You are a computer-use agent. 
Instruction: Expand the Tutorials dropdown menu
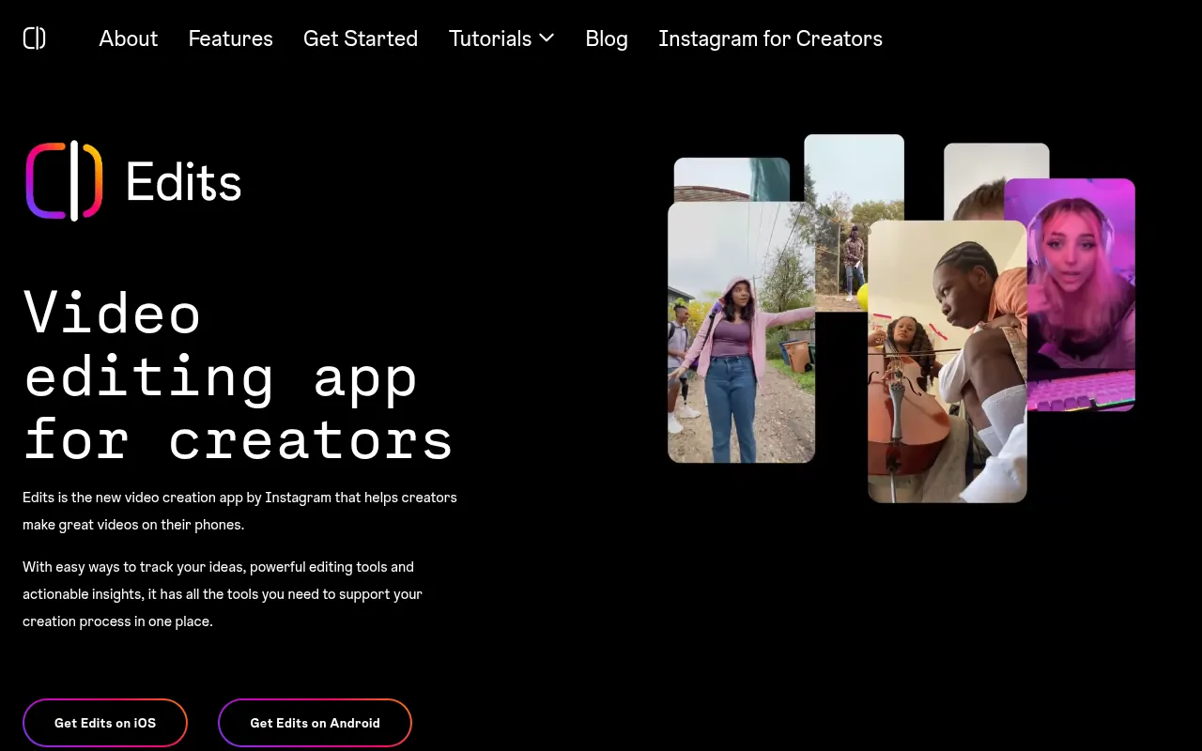pyautogui.click(x=501, y=38)
